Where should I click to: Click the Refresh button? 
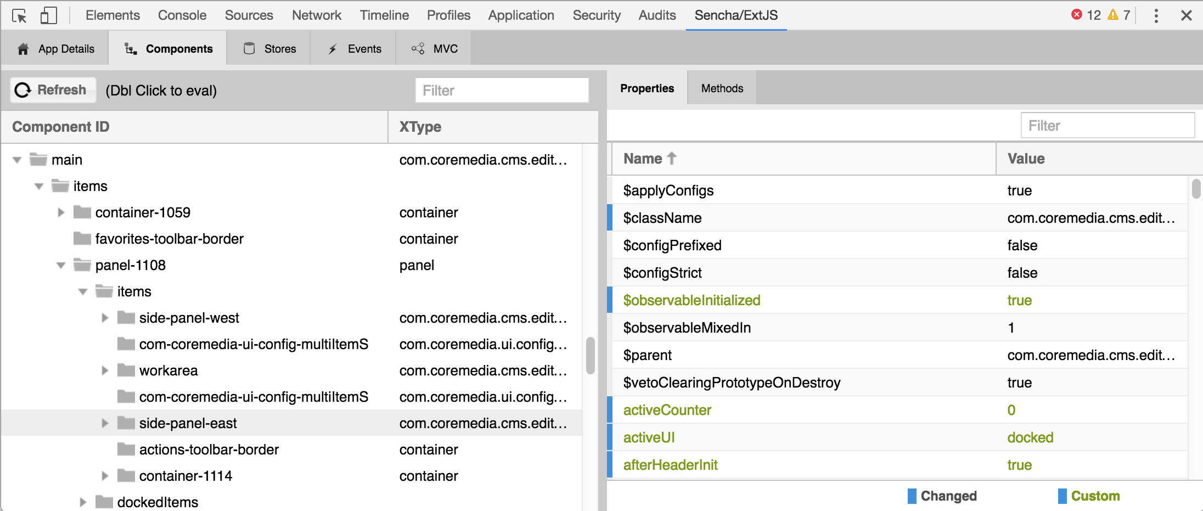click(52, 89)
